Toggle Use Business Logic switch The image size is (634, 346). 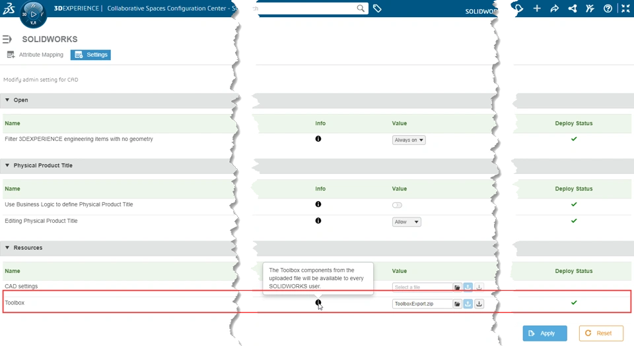(x=397, y=205)
